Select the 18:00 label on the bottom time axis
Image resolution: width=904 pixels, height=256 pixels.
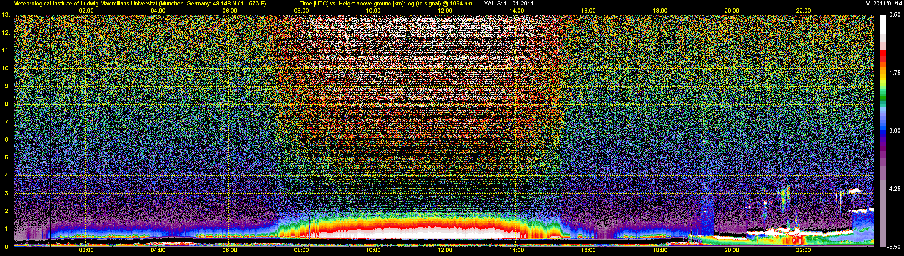660,250
